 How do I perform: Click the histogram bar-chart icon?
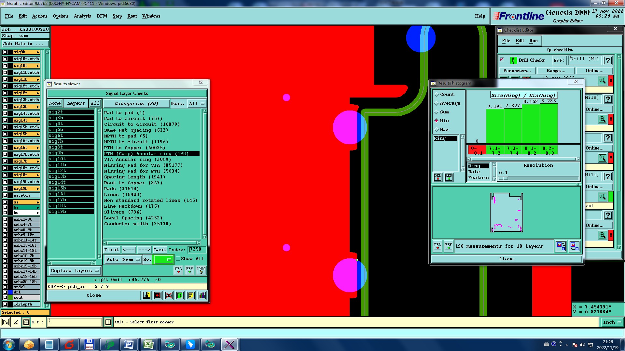202,295
